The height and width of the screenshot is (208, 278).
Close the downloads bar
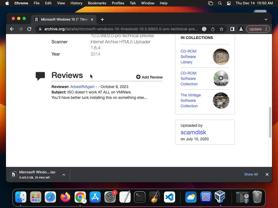pyautogui.click(x=267, y=174)
